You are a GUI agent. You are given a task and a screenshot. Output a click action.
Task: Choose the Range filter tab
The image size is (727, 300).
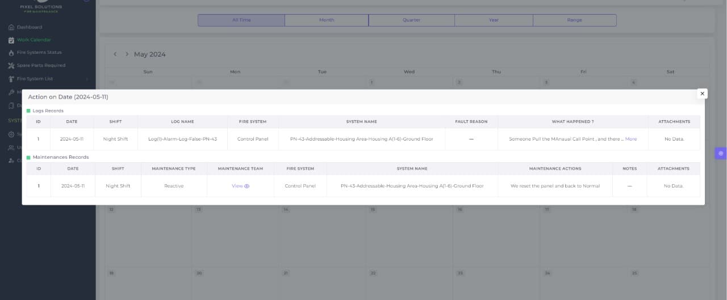tap(574, 20)
